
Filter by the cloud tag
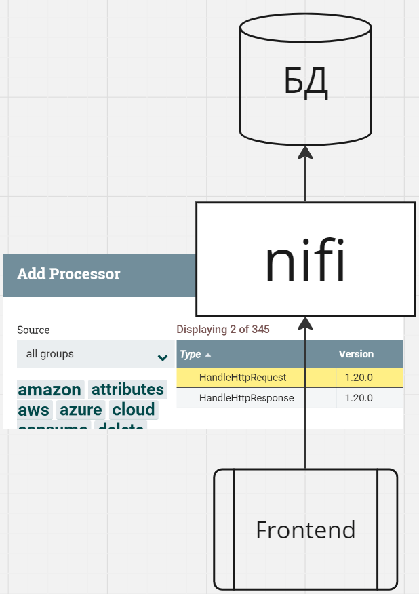click(134, 410)
